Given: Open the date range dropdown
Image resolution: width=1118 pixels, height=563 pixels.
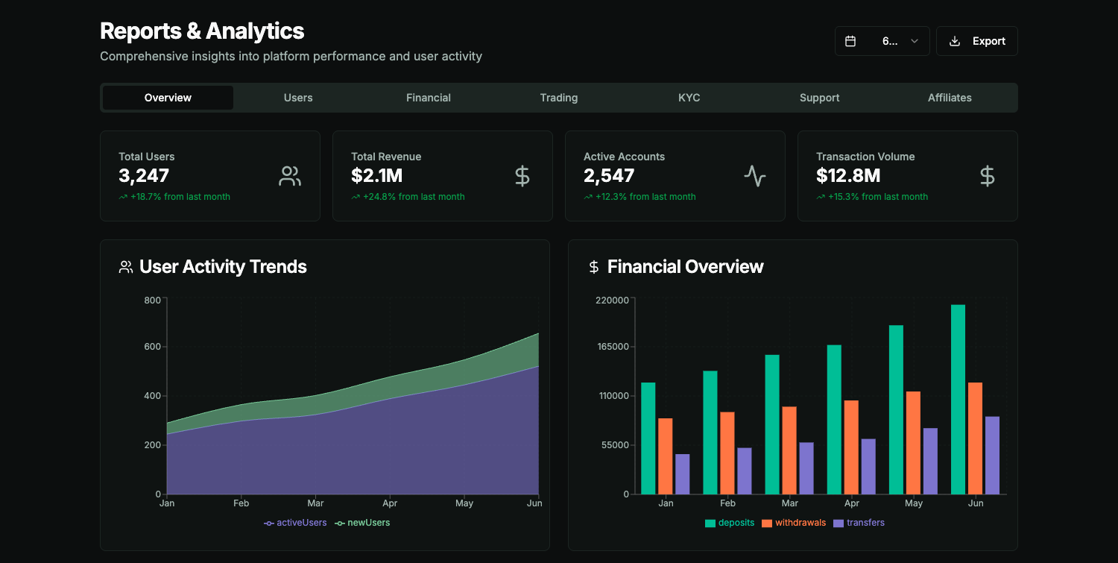Looking at the screenshot, I should coord(882,41).
